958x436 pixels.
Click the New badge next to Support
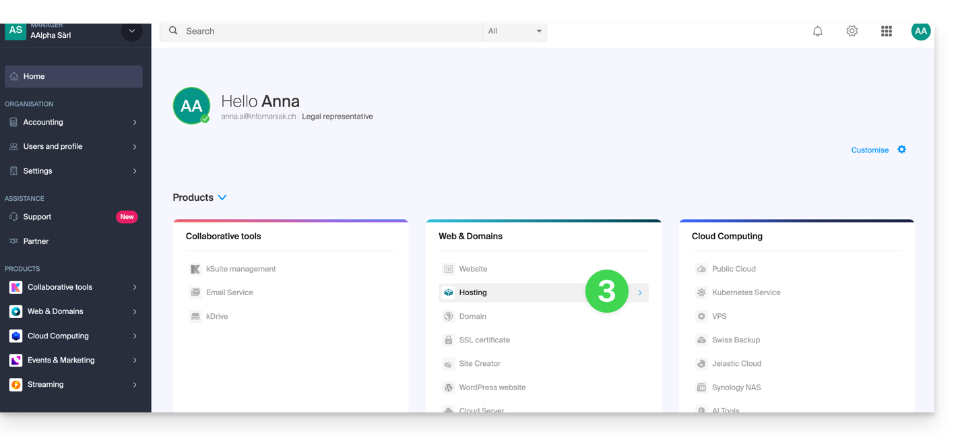click(127, 217)
